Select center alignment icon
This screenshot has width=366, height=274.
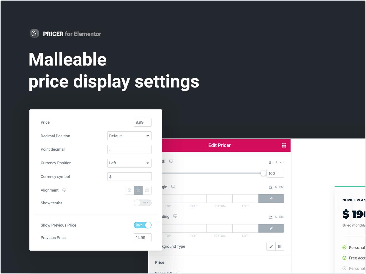tap(138, 190)
